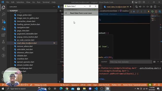Click the filter input in the panel
The height and width of the screenshot is (91, 162).
click(x=131, y=62)
